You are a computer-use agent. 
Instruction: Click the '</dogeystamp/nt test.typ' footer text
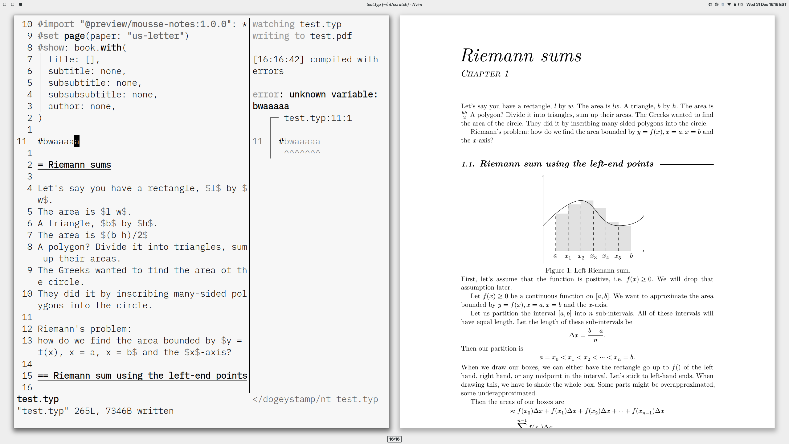[315, 399]
